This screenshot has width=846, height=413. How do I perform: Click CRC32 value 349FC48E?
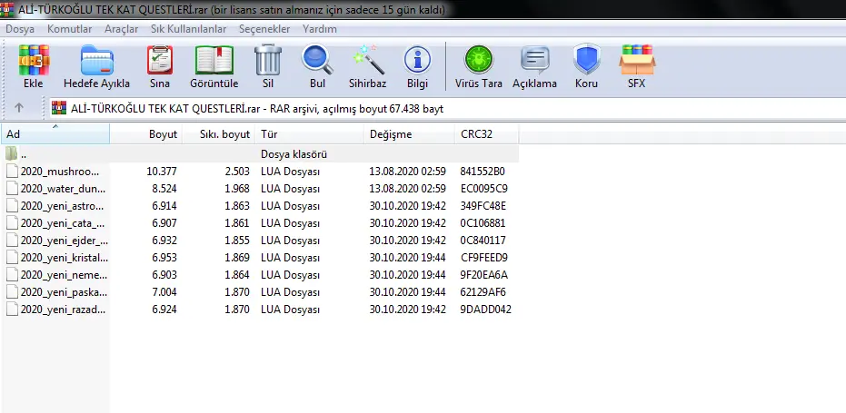click(483, 206)
